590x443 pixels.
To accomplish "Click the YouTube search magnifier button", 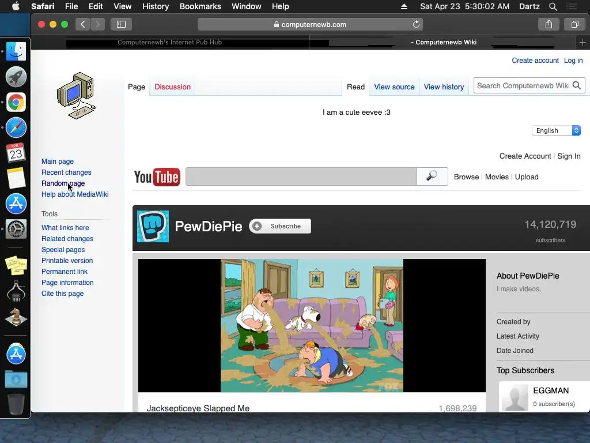I will 432,177.
